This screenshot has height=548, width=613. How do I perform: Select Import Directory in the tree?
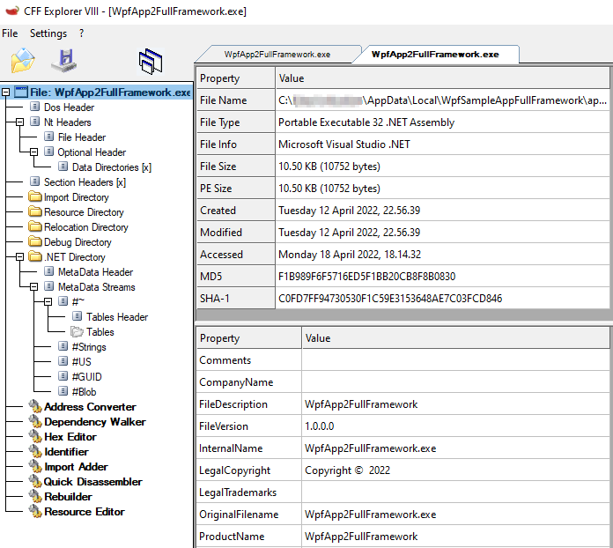coord(76,197)
